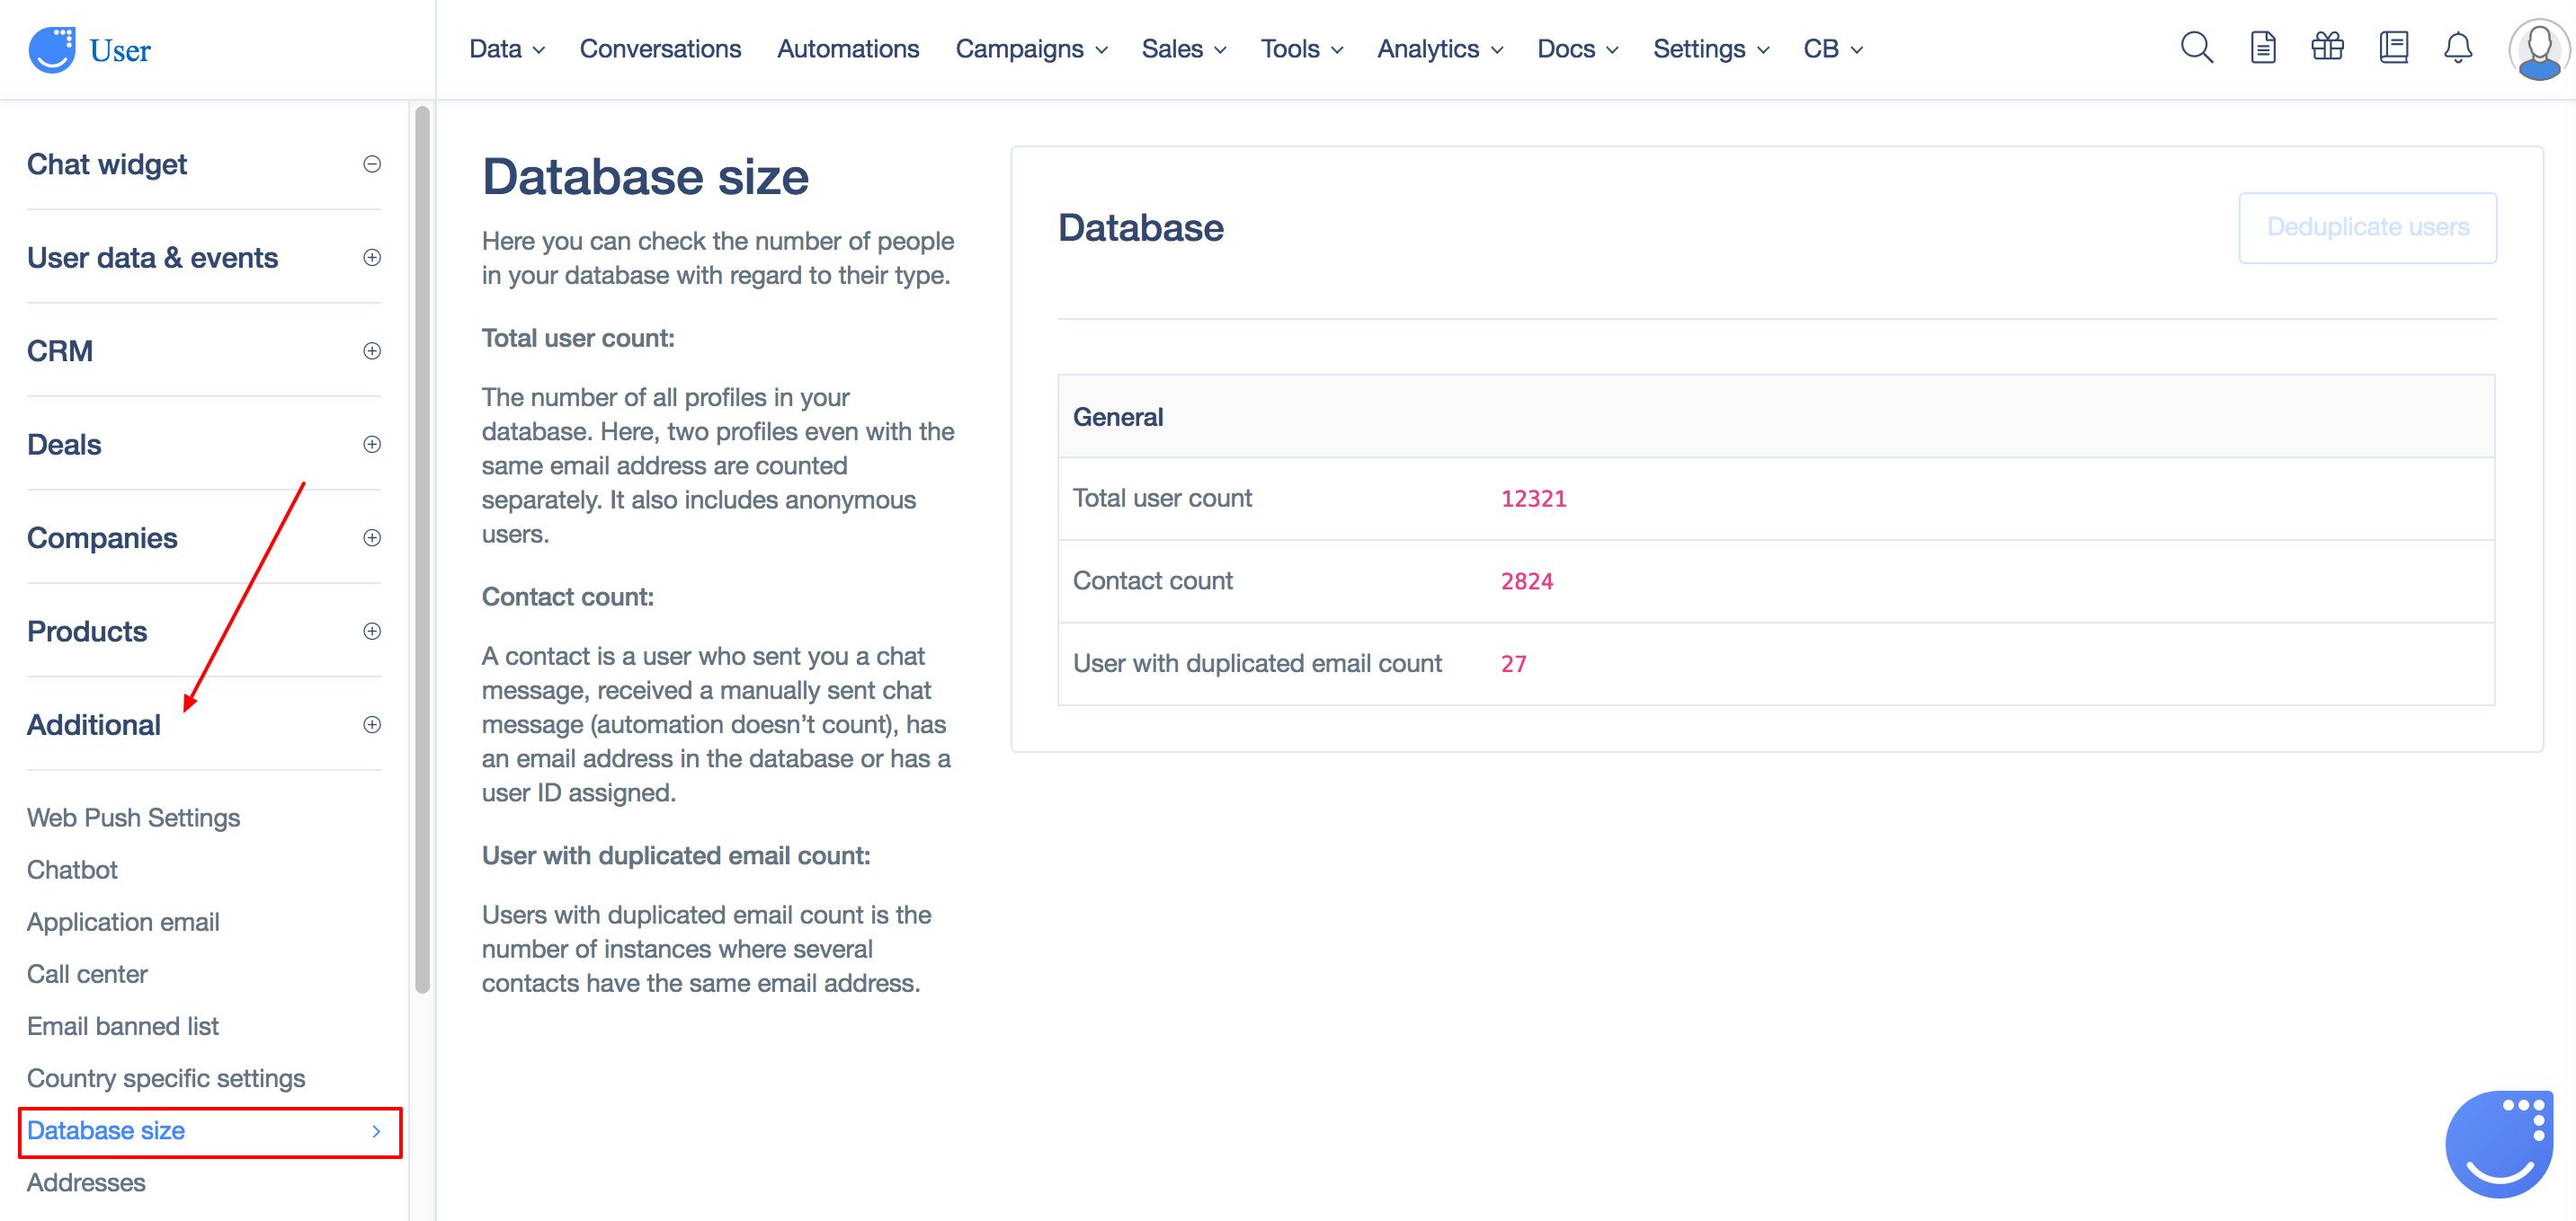
Task: Open the Analytics dropdown menu
Action: [x=1439, y=49]
